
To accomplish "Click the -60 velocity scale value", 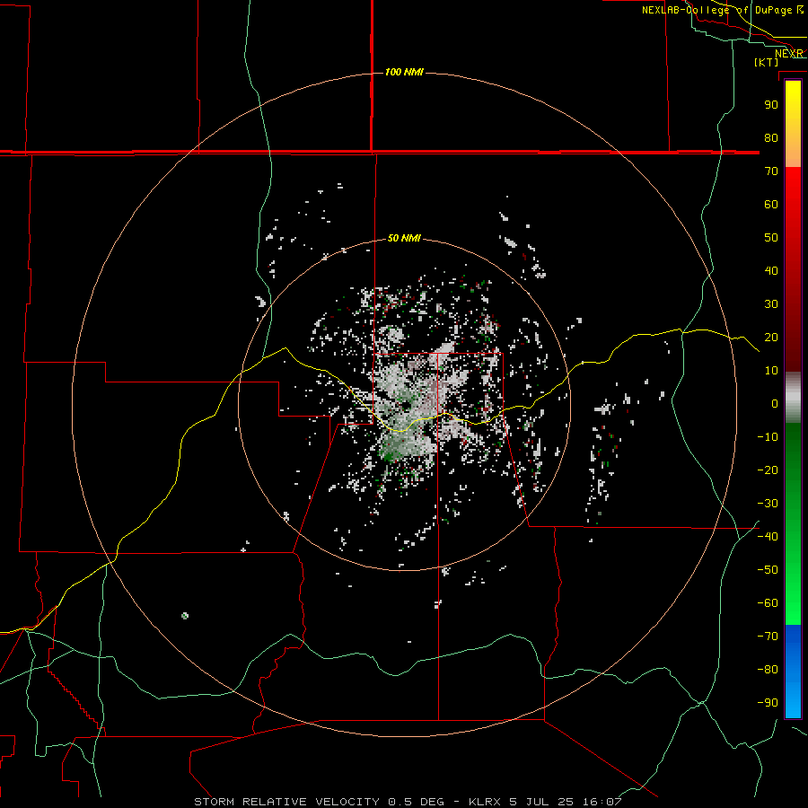I will click(768, 603).
